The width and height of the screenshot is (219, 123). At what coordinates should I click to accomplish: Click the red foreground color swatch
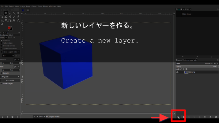click(x=9, y=28)
